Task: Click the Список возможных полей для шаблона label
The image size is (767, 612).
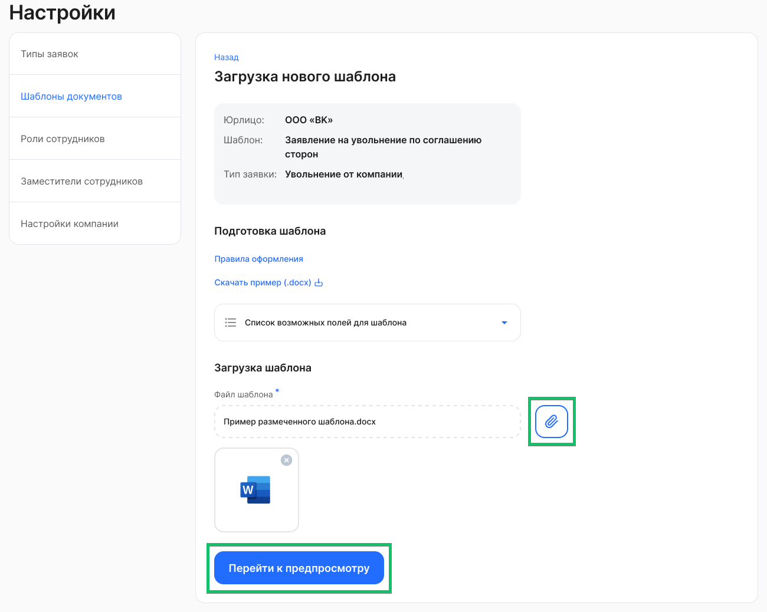Action: (x=326, y=323)
